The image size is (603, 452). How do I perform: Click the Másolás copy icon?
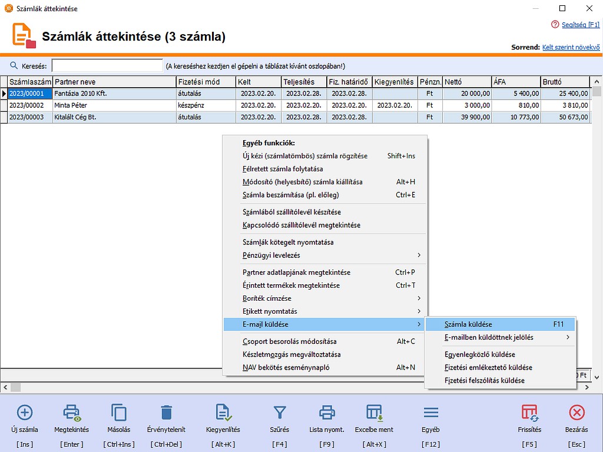pos(120,413)
